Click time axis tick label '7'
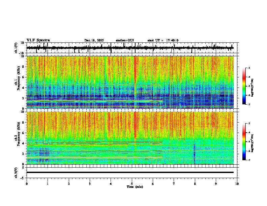Screen dimensions: 267x206 (174, 184)
